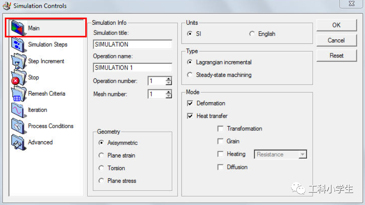Select Torsion geometry
The image size is (365, 205).
(x=101, y=168)
